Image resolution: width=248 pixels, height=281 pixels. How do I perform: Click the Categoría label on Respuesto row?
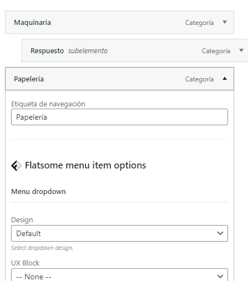tap(216, 51)
